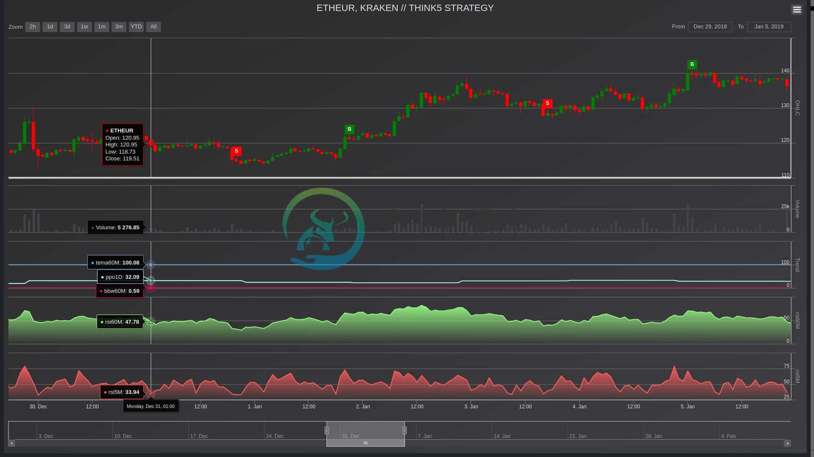814x457 pixels.
Task: Grab the right navigator range handle
Action: coord(404,430)
